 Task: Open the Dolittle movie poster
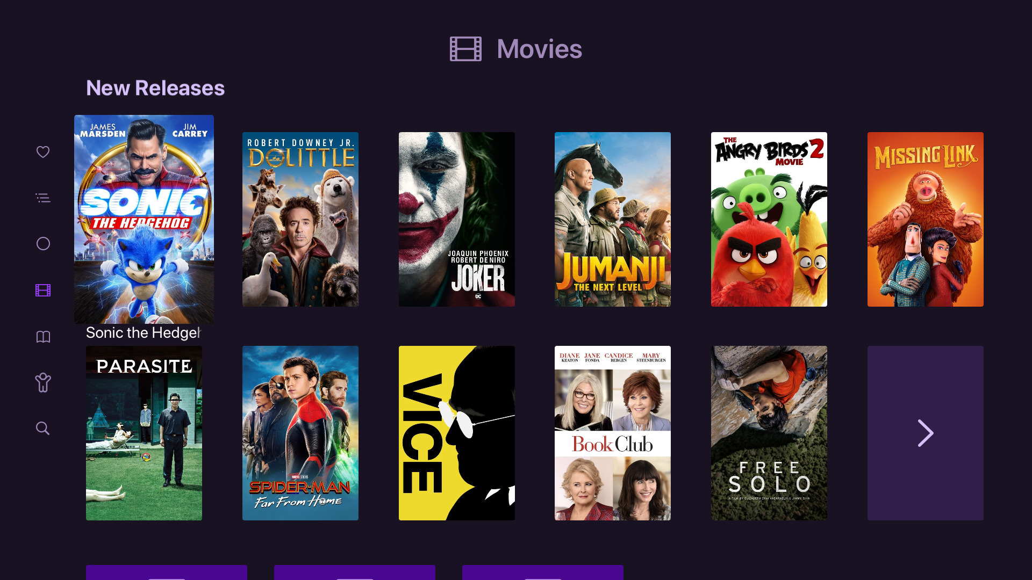click(x=300, y=219)
